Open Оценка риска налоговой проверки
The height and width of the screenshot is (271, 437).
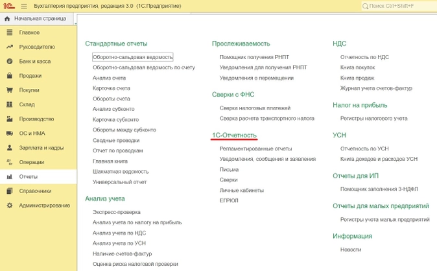click(136, 264)
